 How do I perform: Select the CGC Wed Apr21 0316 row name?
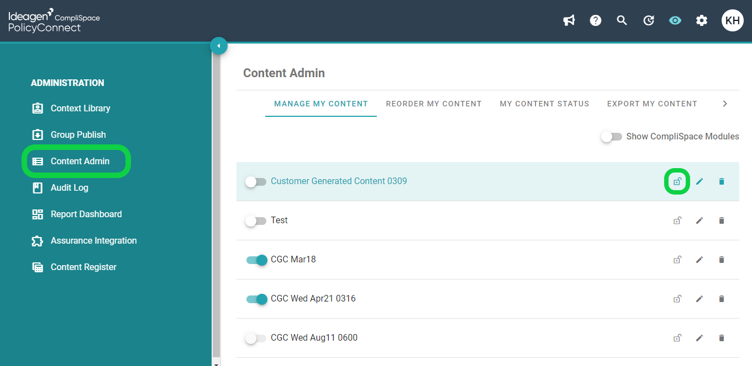tap(313, 298)
